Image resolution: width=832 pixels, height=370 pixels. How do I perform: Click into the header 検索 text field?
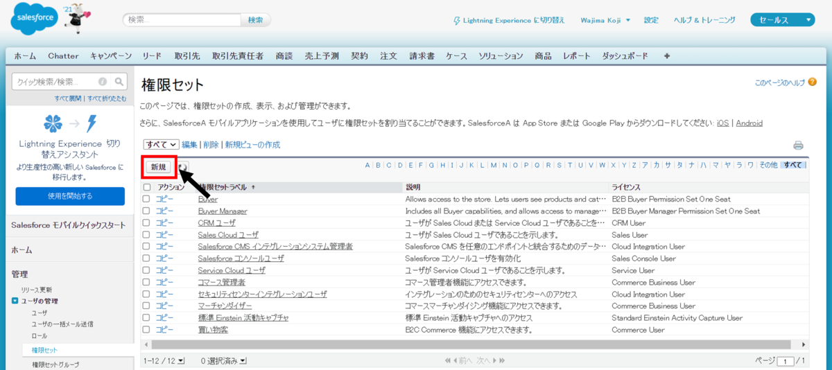[183, 20]
